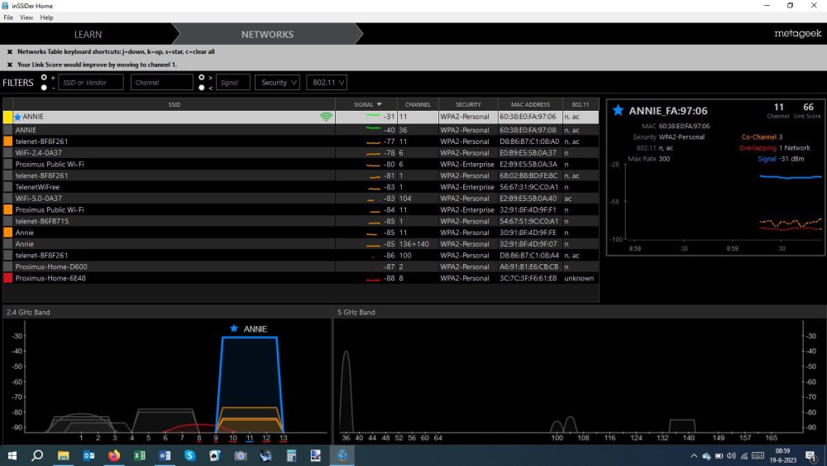Expand the 802.11 filter dropdown
This screenshot has width=827, height=466.
coord(326,83)
